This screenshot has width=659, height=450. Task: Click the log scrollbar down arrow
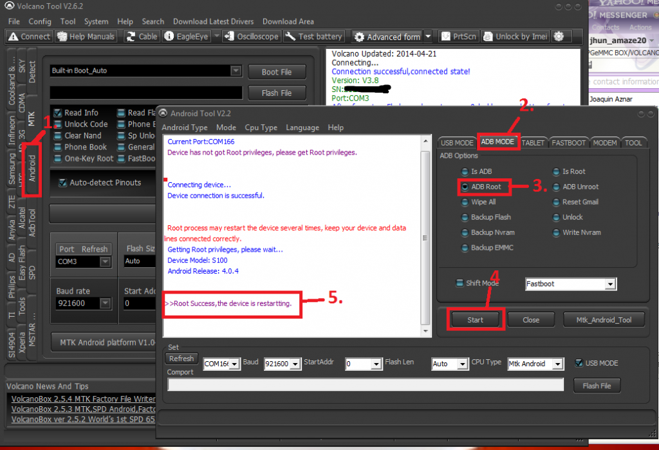point(425,331)
